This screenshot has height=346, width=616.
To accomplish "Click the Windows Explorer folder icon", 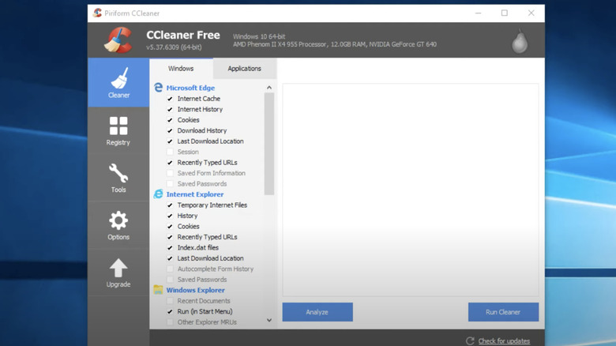I will 158,290.
